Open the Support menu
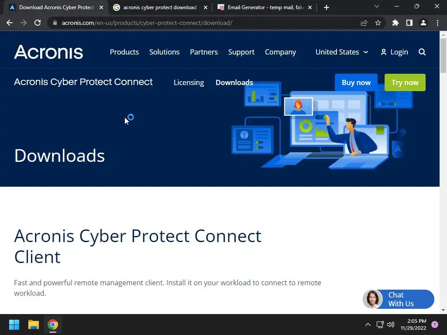The image size is (447, 335). [241, 52]
